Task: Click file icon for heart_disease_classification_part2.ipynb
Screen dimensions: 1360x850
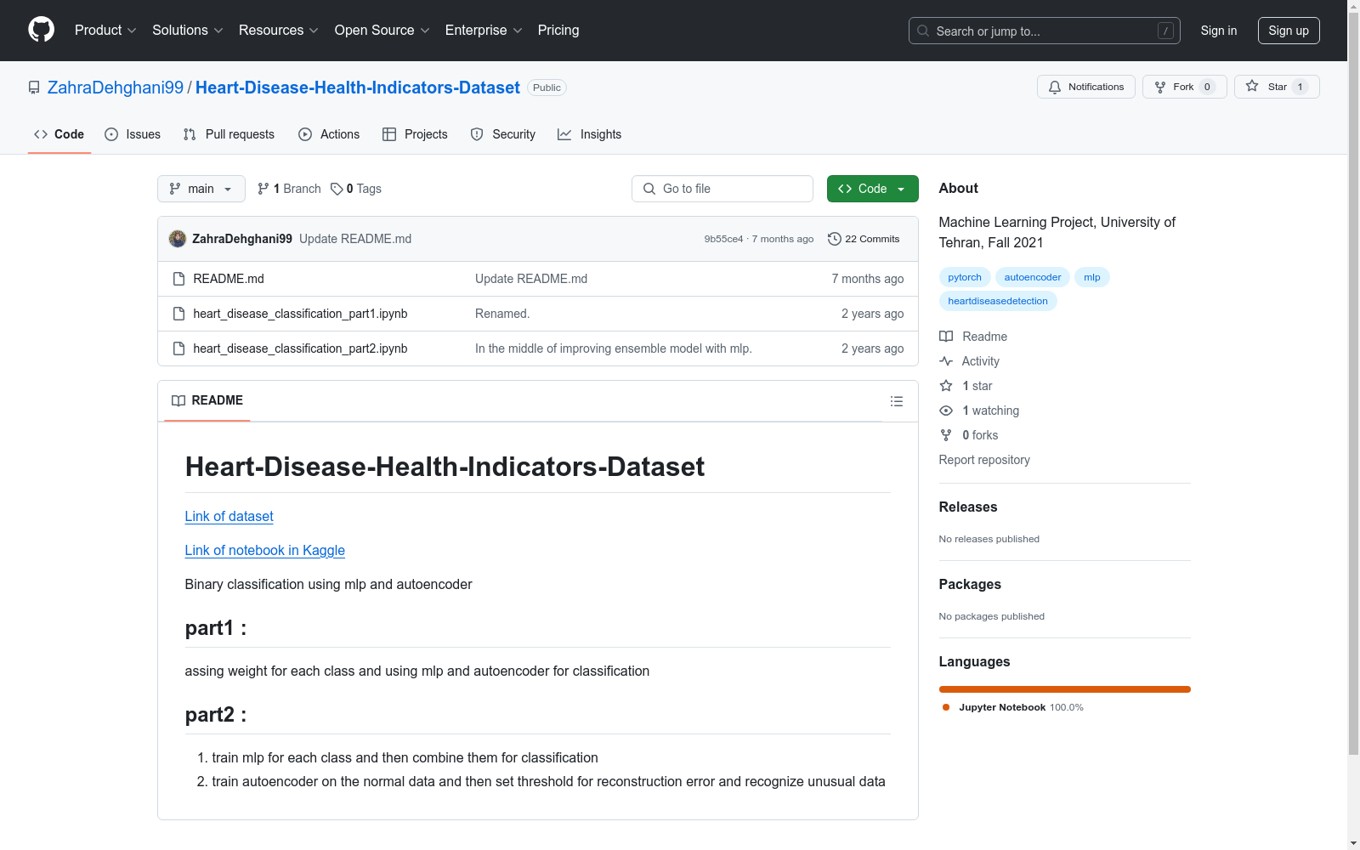Action: pos(178,348)
